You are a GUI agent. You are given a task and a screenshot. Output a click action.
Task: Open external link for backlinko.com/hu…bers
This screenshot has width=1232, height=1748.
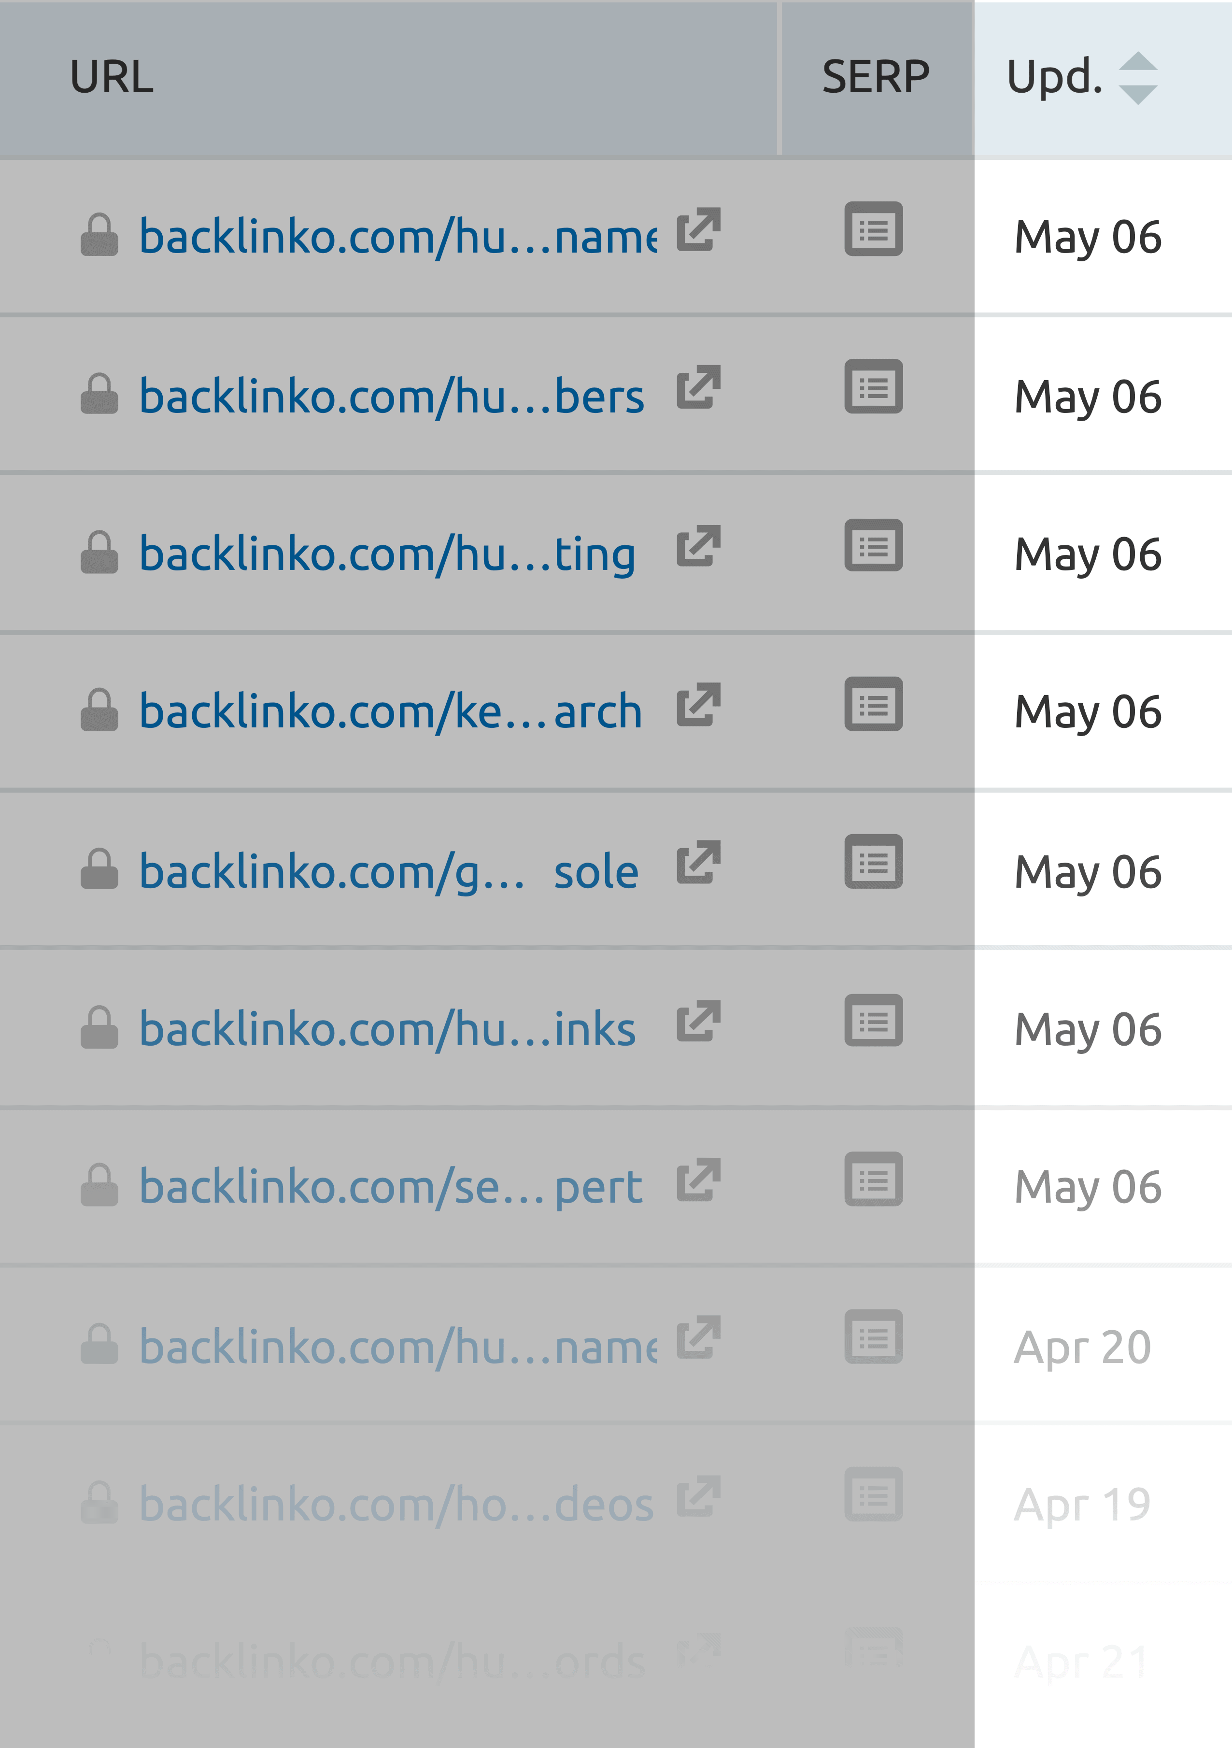click(x=698, y=387)
